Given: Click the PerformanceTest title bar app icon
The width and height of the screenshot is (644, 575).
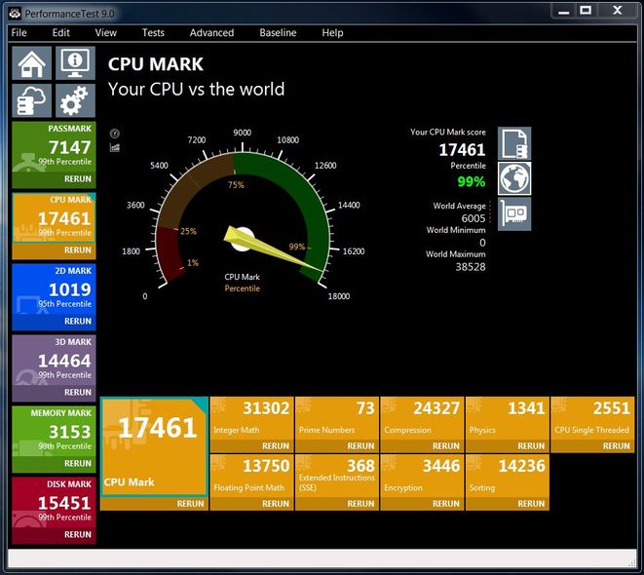Looking at the screenshot, I should (15, 14).
